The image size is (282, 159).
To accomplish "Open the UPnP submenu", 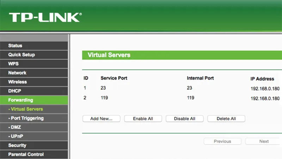I will pyautogui.click(x=34, y=136).
